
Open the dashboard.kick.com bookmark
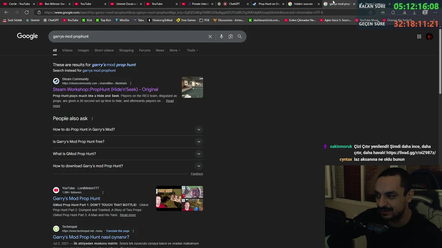click(x=265, y=20)
